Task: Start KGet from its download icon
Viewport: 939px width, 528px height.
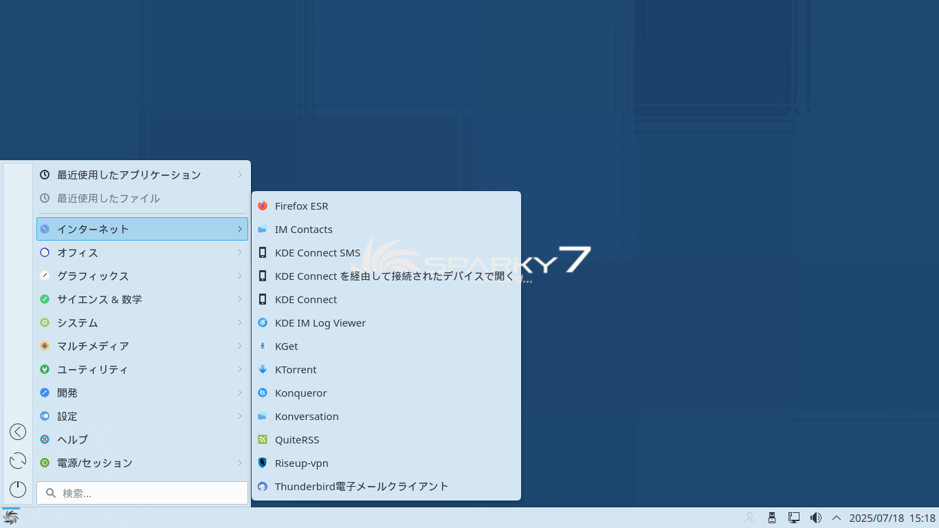Action: 263,346
